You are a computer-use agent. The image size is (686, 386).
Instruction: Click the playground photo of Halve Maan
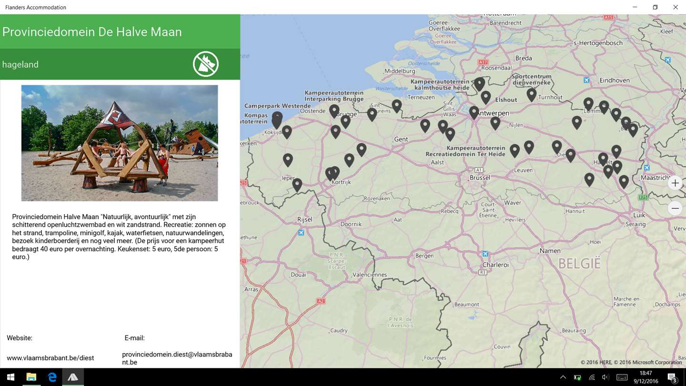pos(120,143)
